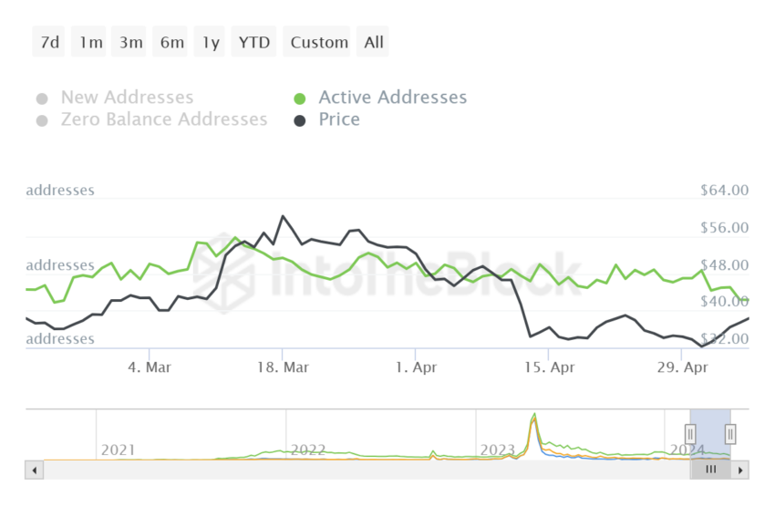Click the price peak near 18. Mar
The width and height of the screenshot is (775, 517).
[x=283, y=216]
